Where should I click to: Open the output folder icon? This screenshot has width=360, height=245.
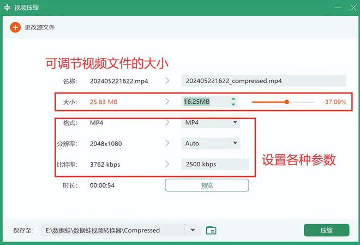[x=211, y=230]
